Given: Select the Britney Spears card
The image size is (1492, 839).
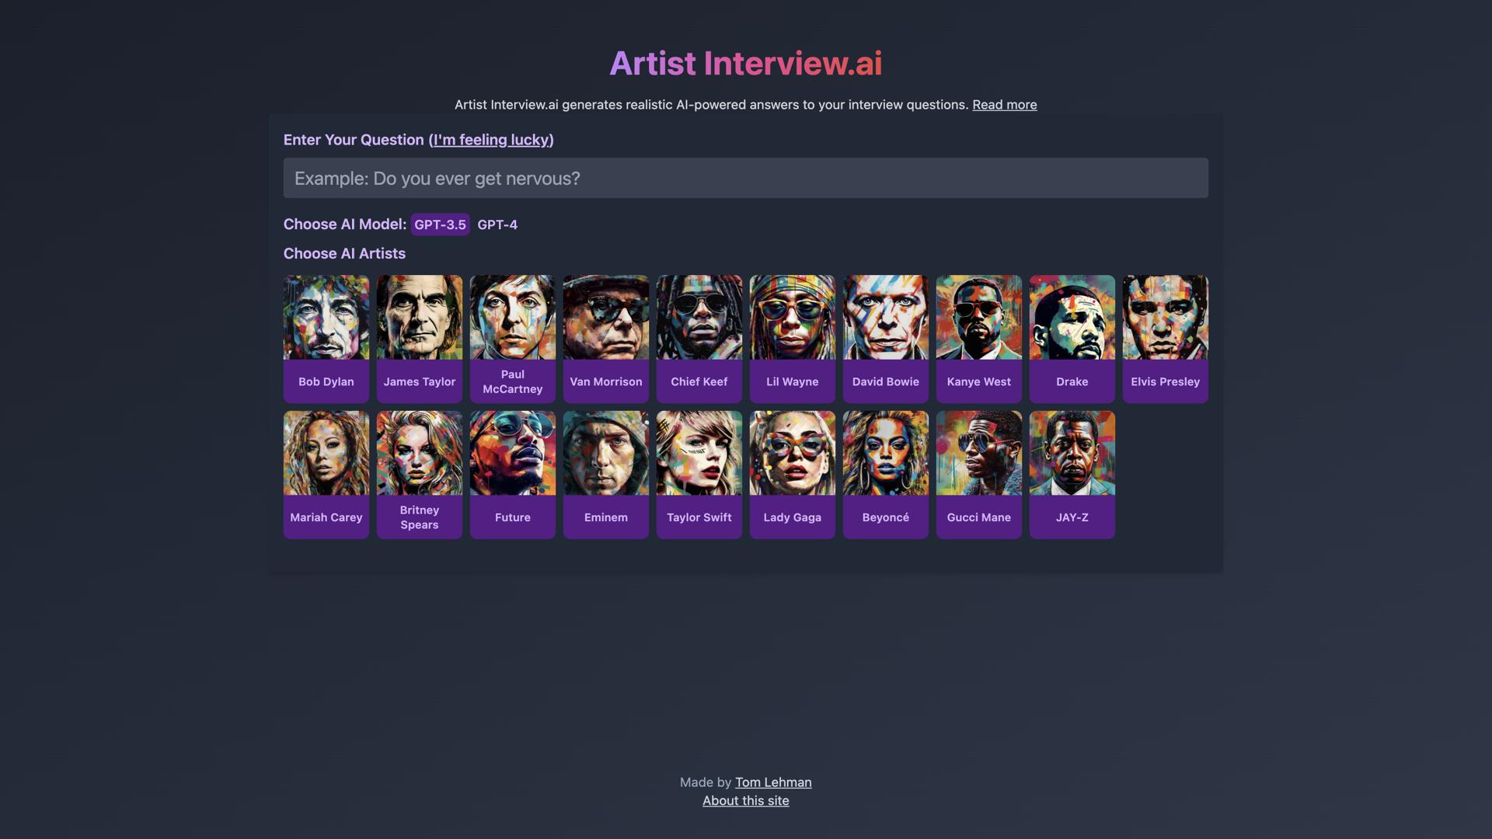Looking at the screenshot, I should pyautogui.click(x=419, y=474).
